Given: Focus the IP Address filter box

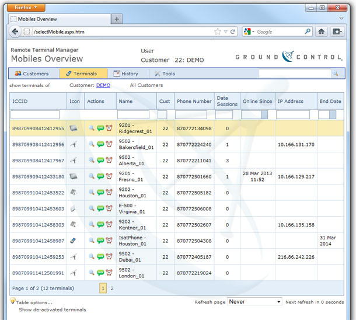Looking at the screenshot, I should [293, 114].
